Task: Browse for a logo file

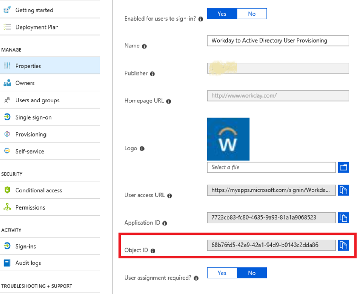Action: 343,167
